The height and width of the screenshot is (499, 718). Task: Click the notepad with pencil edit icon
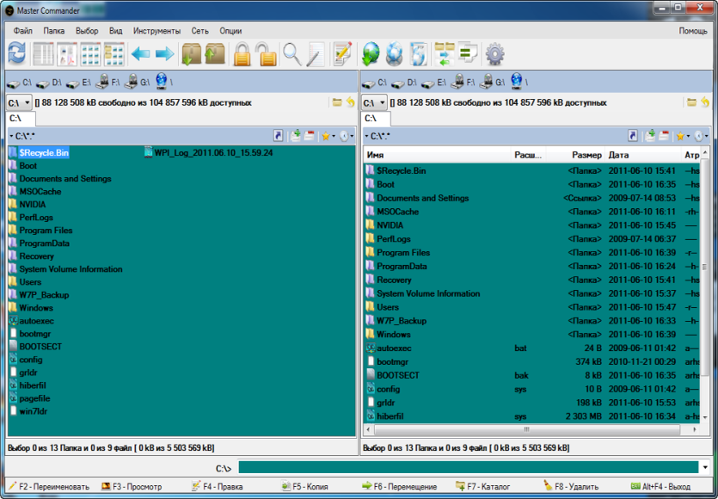(x=342, y=54)
